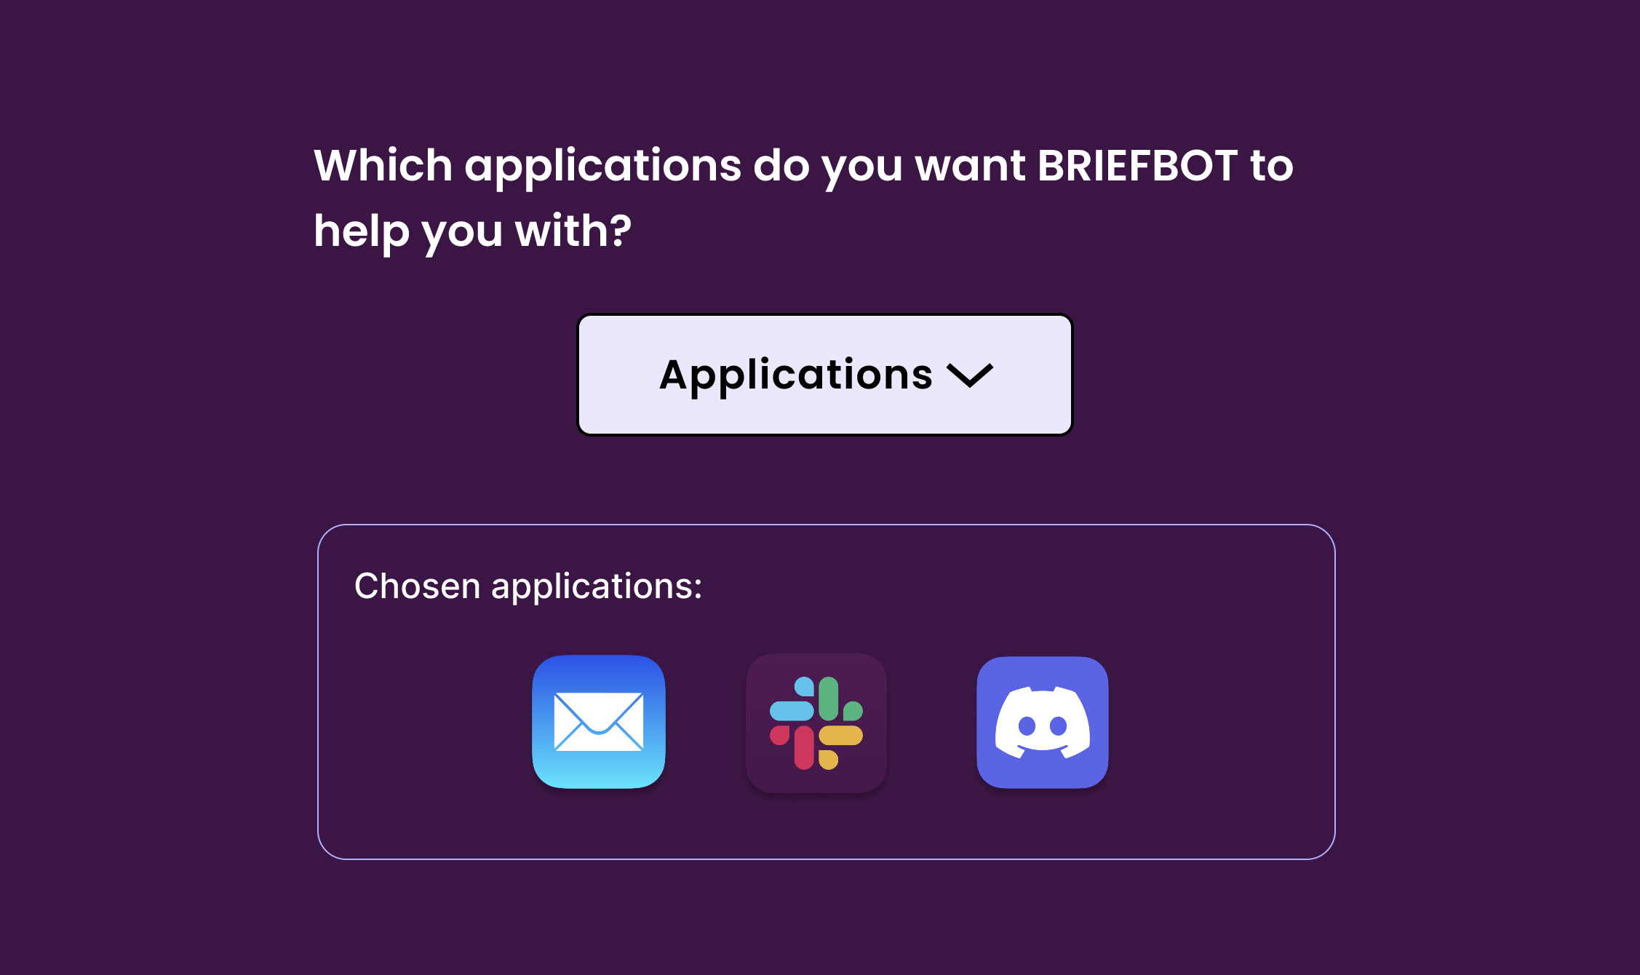Click the BRIEFBOT word in the heading
This screenshot has width=1640, height=975.
tap(1137, 165)
